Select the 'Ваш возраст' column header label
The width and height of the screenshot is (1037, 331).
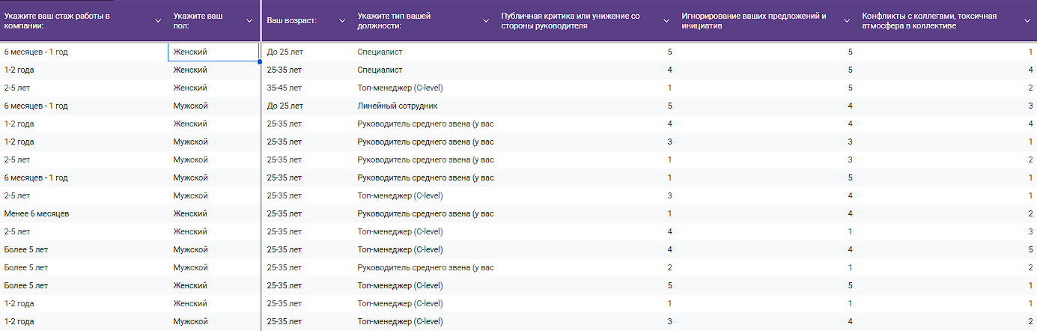(x=292, y=21)
